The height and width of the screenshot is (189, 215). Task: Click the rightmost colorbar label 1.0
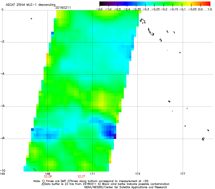[210, 9]
